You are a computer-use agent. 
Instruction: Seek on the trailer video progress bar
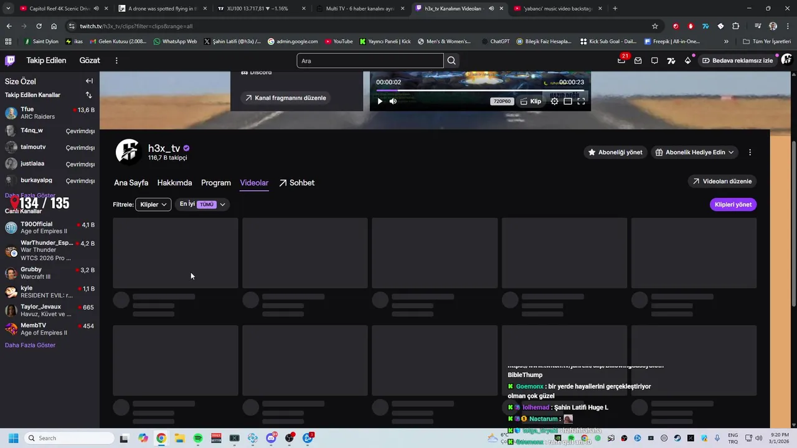coord(480,91)
